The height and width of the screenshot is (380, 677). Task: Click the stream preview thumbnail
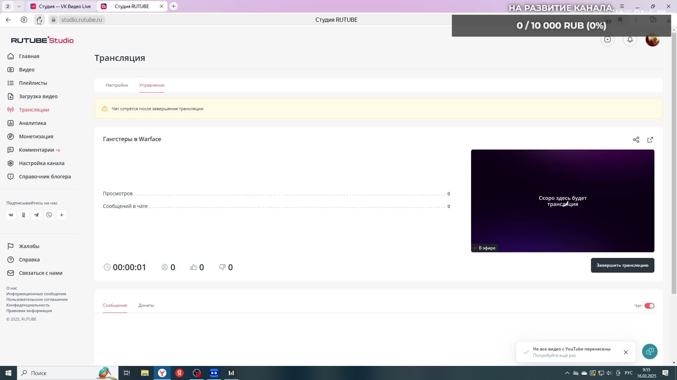pyautogui.click(x=562, y=201)
